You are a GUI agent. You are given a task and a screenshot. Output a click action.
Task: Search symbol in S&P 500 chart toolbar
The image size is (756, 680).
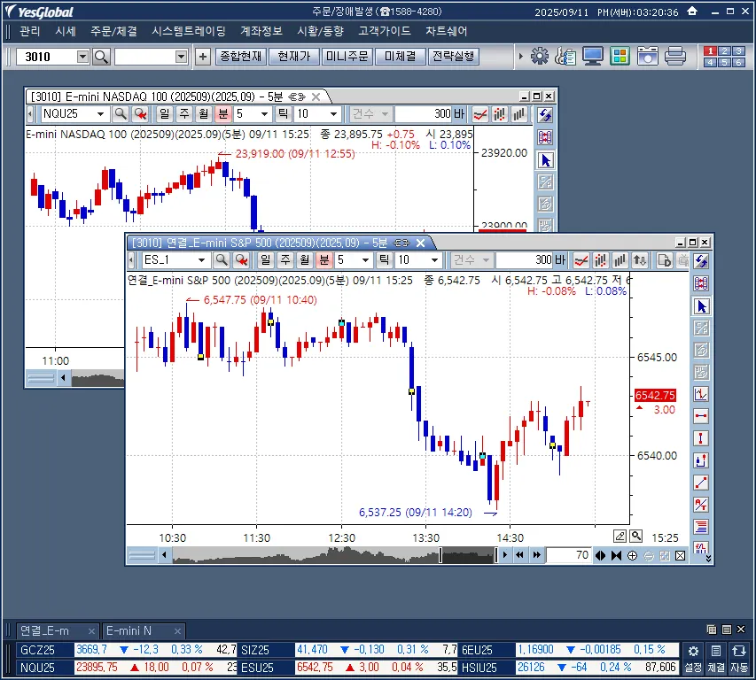point(222,260)
